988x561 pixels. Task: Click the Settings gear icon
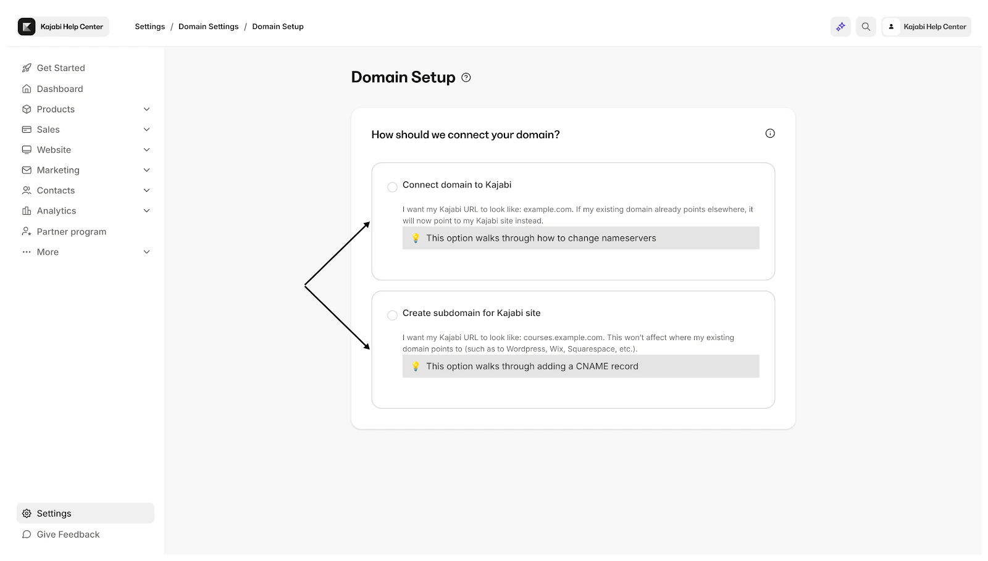pos(26,513)
